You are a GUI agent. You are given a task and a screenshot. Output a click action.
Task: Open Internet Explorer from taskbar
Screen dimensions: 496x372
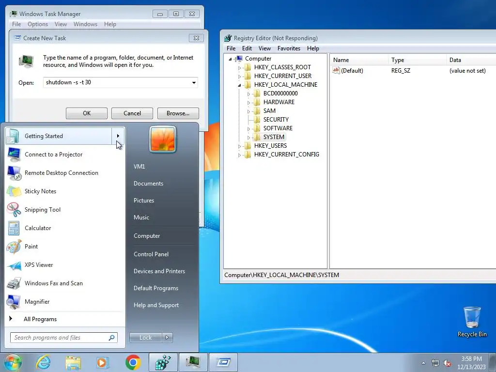pos(43,362)
